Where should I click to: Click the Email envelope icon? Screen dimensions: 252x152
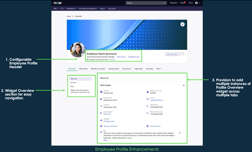coord(148,99)
